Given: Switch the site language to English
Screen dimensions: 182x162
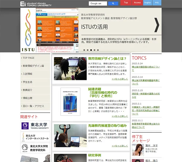Looking at the screenshot, I should (148, 3).
